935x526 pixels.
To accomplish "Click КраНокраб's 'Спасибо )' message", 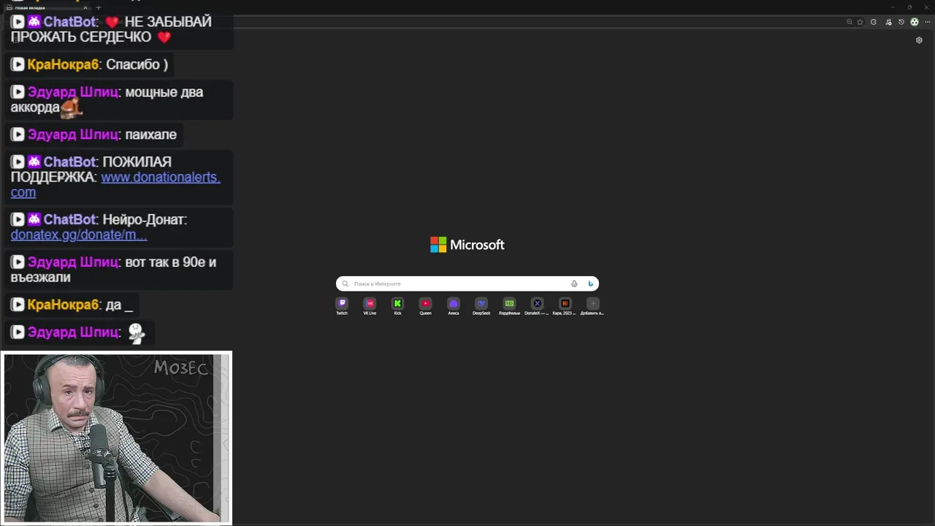I will (x=90, y=64).
